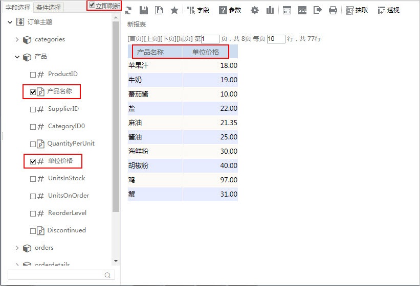Collapse the 订单主题 tree node
420x286 pixels.
click(x=10, y=22)
